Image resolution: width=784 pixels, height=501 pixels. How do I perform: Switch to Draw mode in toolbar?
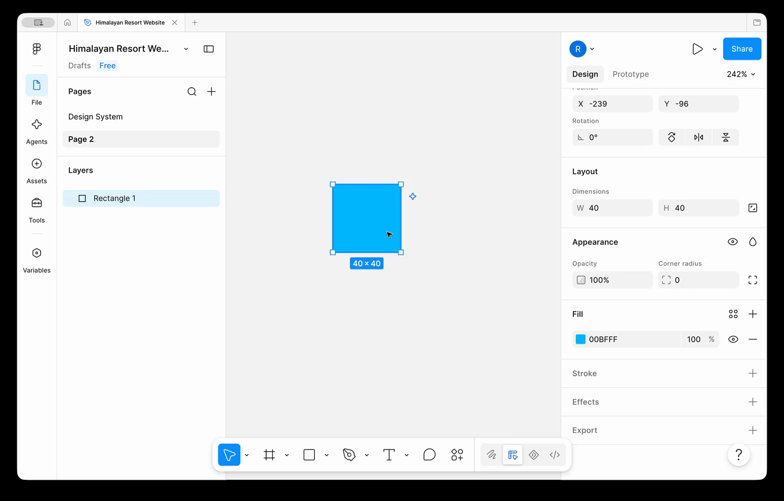pyautogui.click(x=492, y=455)
